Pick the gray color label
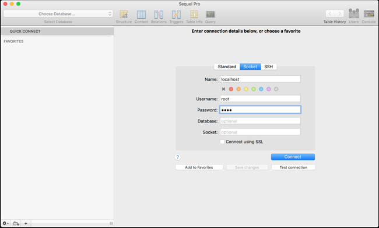This screenshot has width=379, height=228. [x=276, y=89]
